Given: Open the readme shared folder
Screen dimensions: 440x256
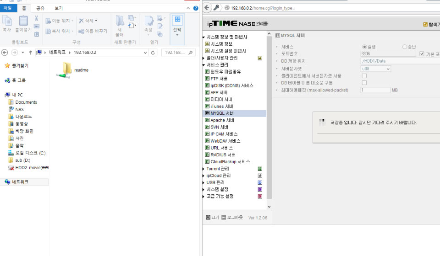Looking at the screenshot, I should (x=72, y=70).
